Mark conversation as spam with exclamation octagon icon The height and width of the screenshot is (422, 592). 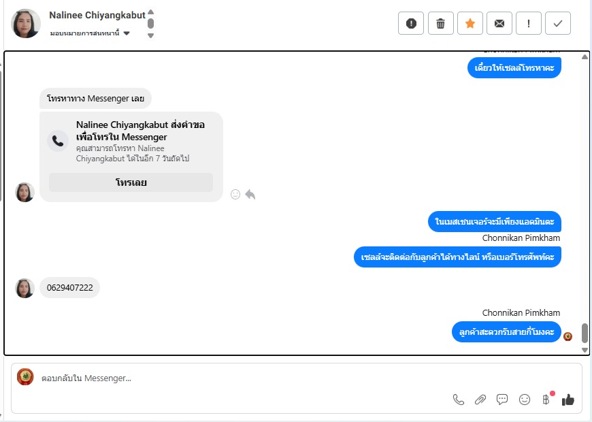(x=411, y=23)
